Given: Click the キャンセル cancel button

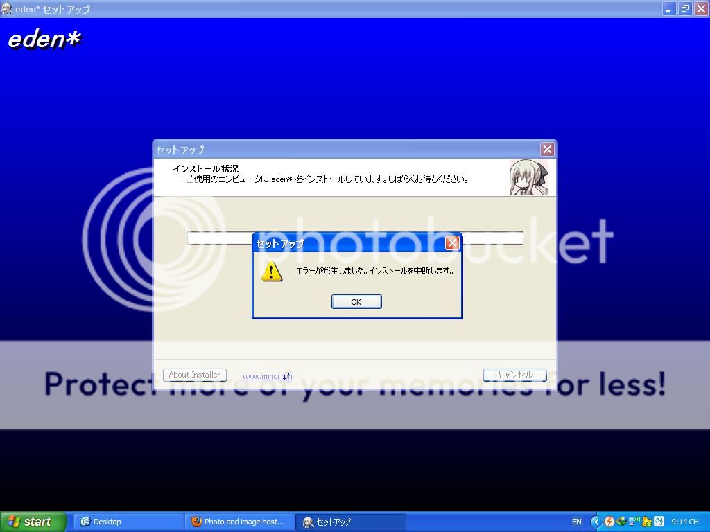Looking at the screenshot, I should 514,375.
